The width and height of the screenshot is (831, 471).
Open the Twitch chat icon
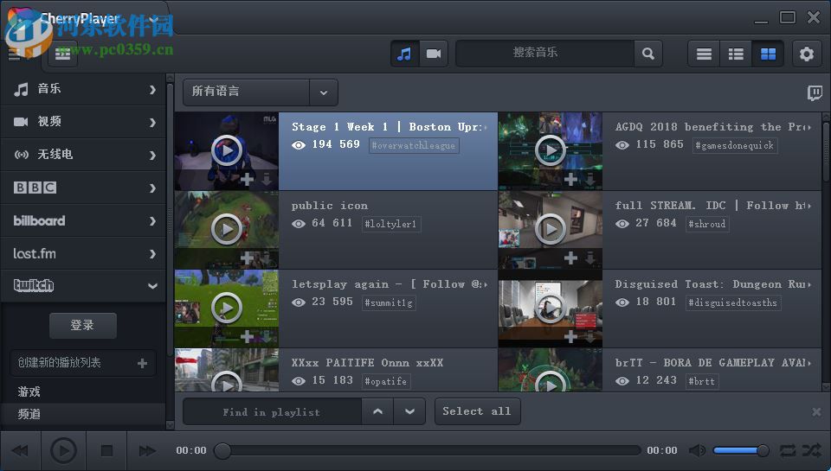(815, 93)
